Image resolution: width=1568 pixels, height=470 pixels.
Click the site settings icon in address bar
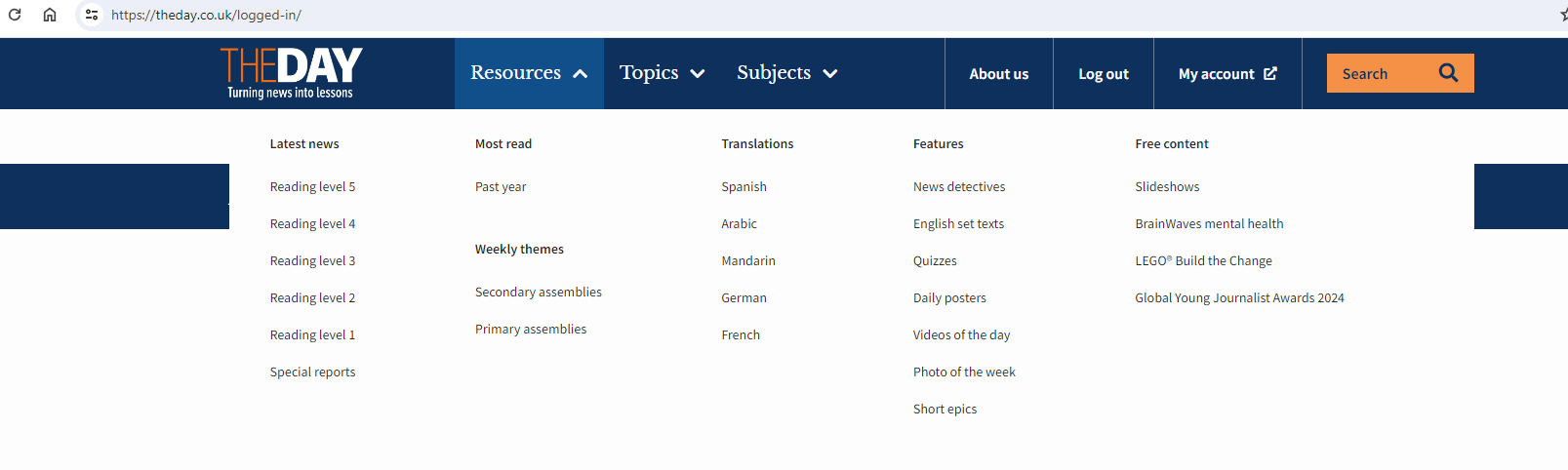92,15
